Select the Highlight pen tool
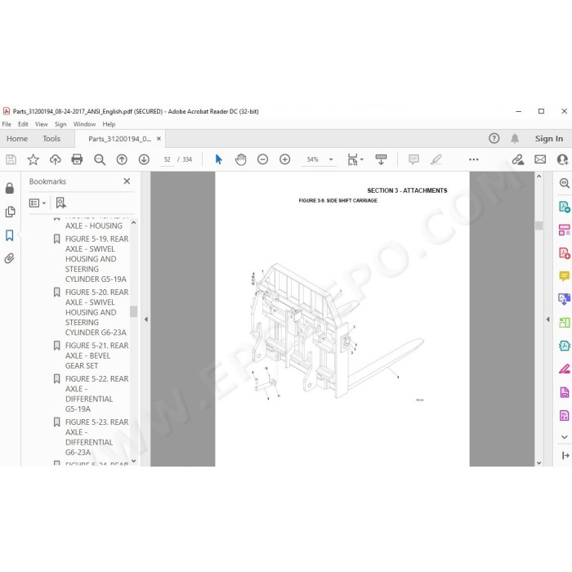 point(436,159)
